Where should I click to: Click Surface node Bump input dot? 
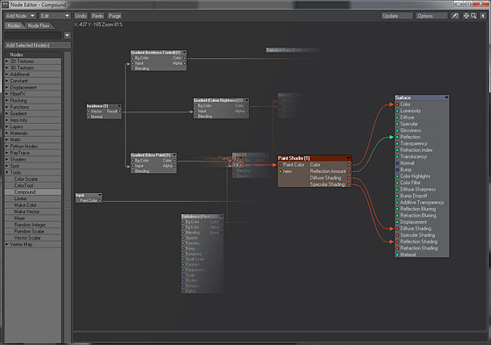(x=397, y=169)
